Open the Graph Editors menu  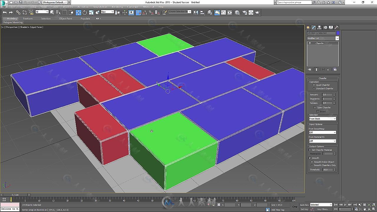[x=100, y=7]
